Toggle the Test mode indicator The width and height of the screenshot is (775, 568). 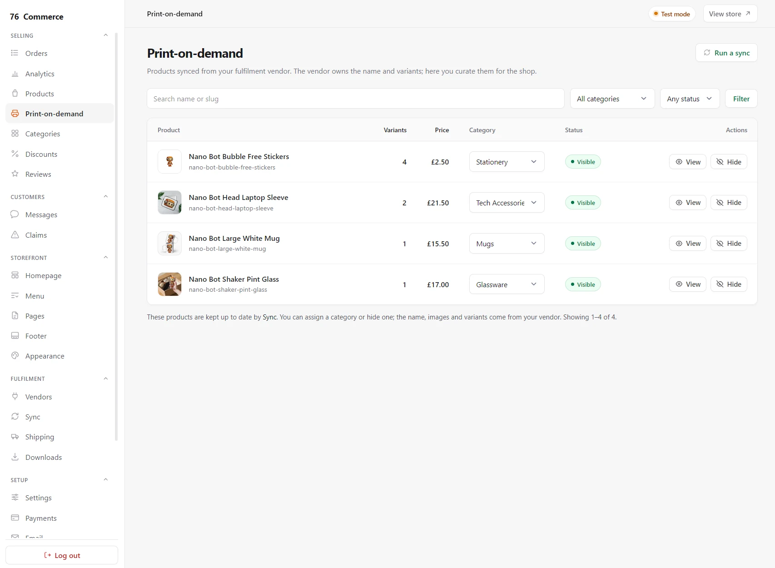[x=672, y=14]
